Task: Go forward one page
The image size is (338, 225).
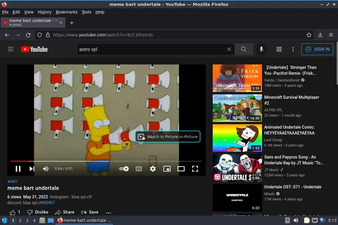Action: 18,35
